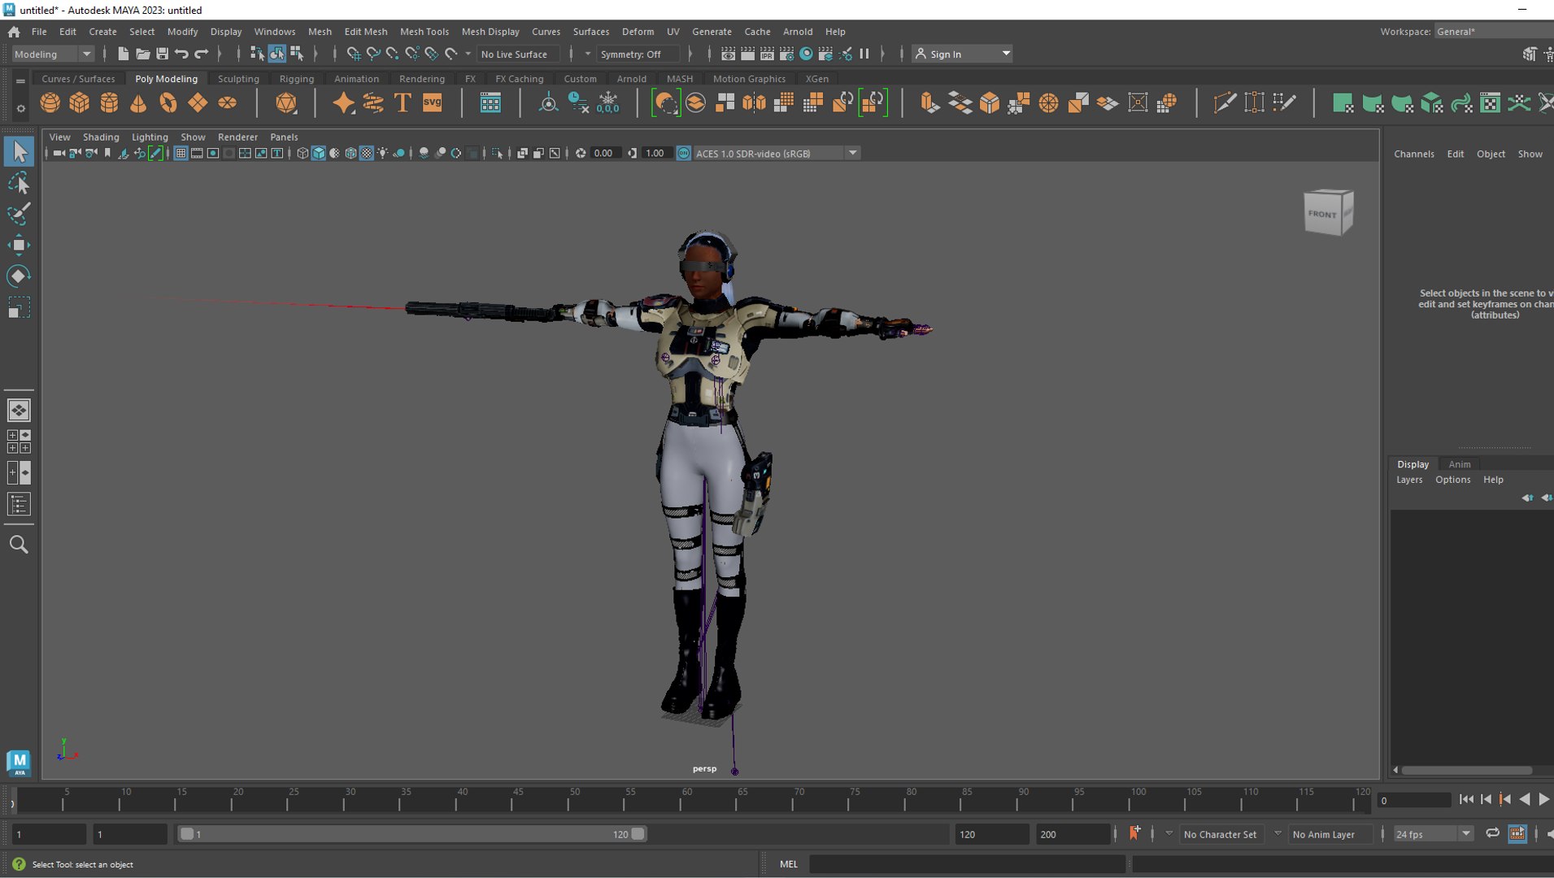
Task: Switch to the Rigging shelf tab
Action: pos(296,79)
